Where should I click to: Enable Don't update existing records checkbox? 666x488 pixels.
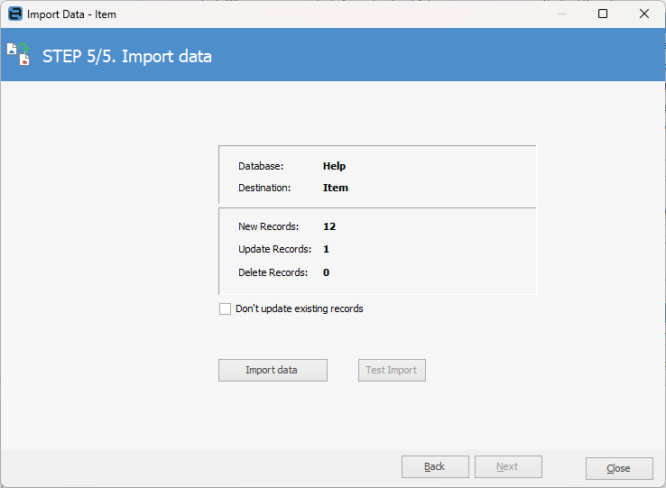225,308
